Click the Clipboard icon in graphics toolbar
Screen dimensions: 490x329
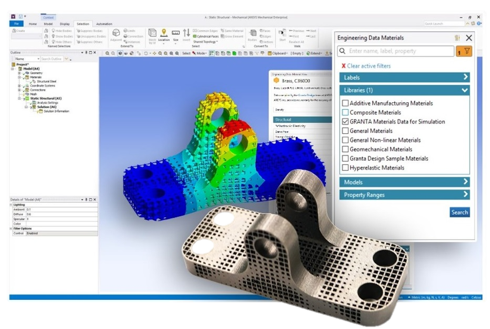(270, 53)
